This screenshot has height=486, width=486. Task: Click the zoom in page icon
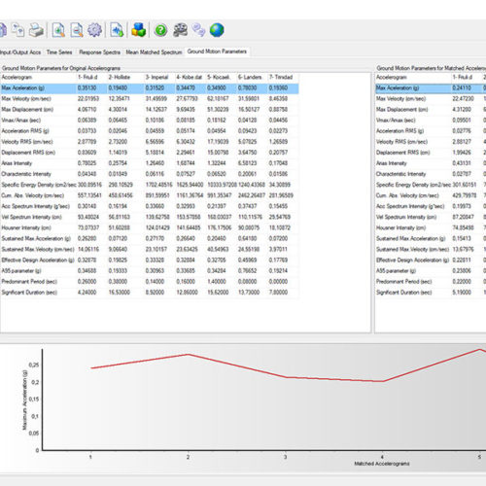[x=58, y=30]
